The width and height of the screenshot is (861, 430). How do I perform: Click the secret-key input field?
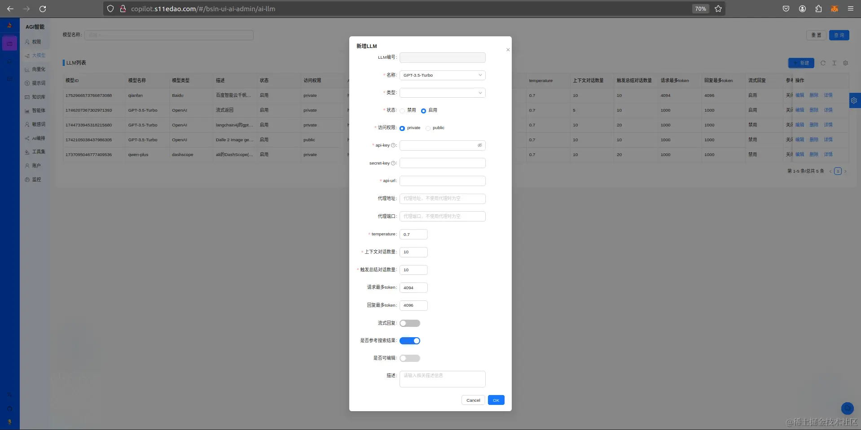pos(443,163)
